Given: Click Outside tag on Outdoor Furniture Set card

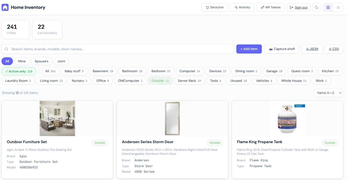Looking at the screenshot, I should click(x=100, y=143).
